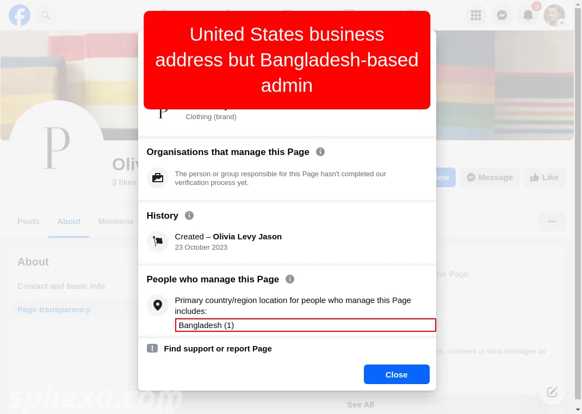
Task: Click the new message compose icon
Action: 552,392
